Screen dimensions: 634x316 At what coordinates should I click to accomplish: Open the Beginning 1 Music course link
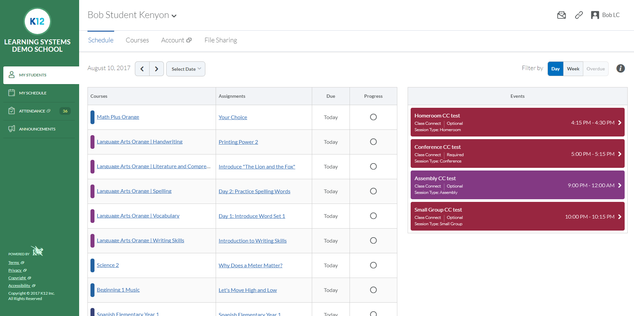[118, 290]
